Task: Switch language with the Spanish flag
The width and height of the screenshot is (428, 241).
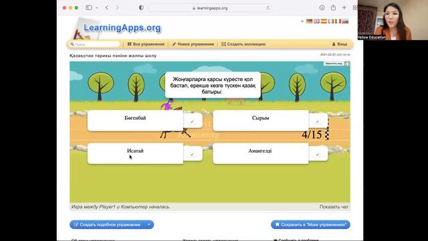Action: [324, 21]
